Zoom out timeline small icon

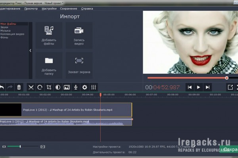point(4,147)
